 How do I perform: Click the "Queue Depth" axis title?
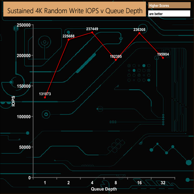coord(104,189)
